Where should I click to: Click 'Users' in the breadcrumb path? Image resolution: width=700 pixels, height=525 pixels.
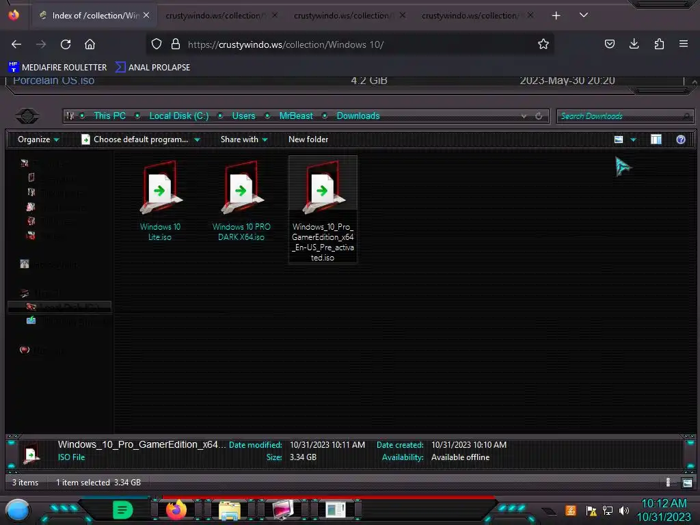point(243,116)
